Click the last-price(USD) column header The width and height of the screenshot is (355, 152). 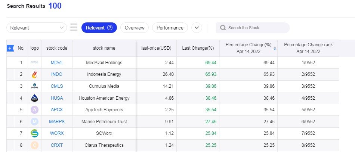(156, 48)
